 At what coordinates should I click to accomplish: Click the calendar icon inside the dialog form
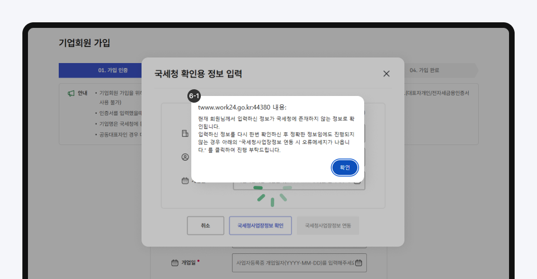click(x=185, y=181)
